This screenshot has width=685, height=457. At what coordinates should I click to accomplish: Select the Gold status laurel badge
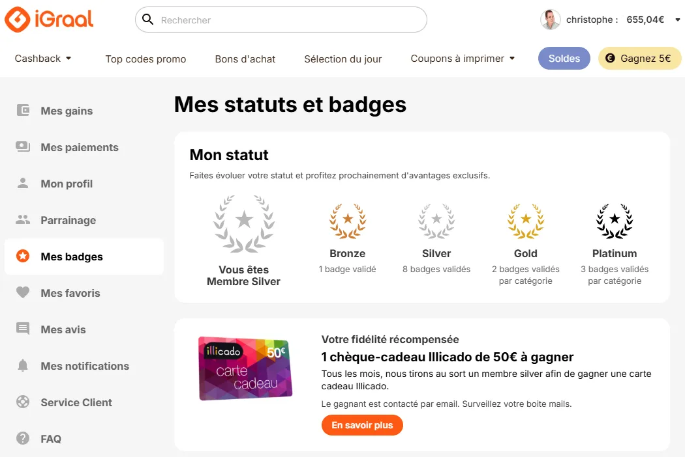coord(526,221)
